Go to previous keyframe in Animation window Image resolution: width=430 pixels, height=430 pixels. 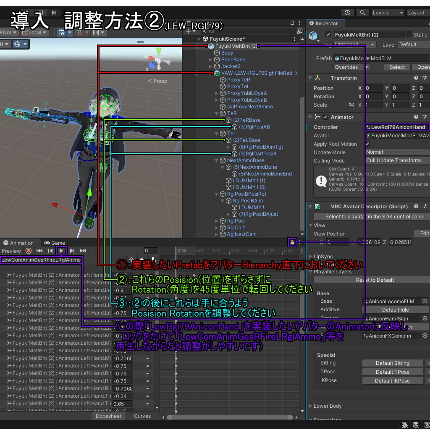click(50, 251)
